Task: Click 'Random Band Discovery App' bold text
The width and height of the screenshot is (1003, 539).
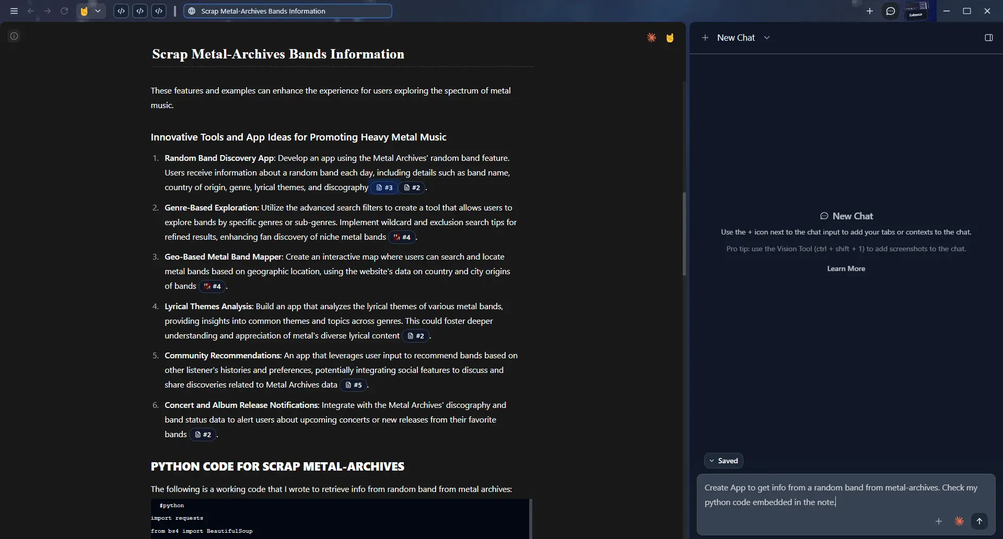Action: 219,158
